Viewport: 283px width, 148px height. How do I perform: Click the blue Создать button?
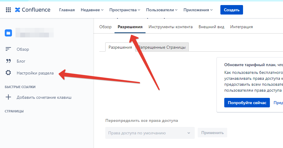pos(231,10)
